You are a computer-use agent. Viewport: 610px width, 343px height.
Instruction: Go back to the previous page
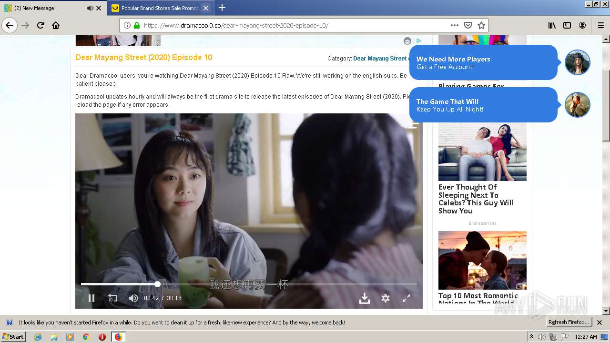click(10, 25)
